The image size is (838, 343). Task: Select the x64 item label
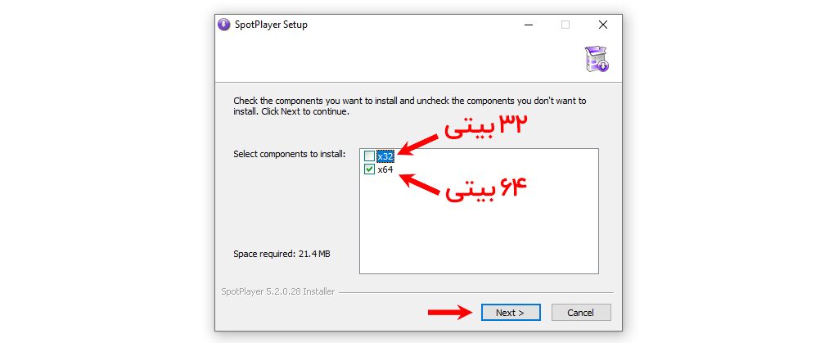[385, 169]
